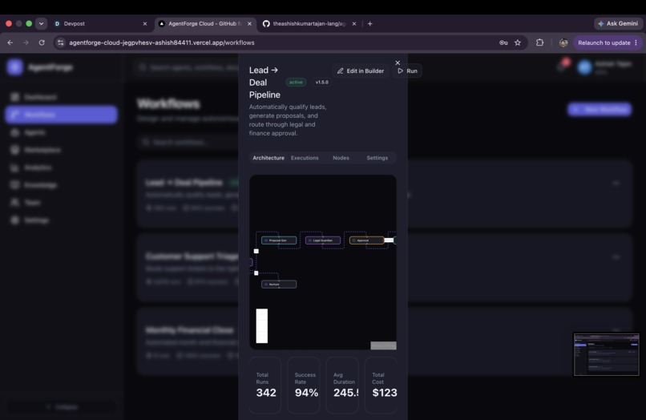Click the New Workflow button
The image size is (646, 420).
pyautogui.click(x=600, y=109)
